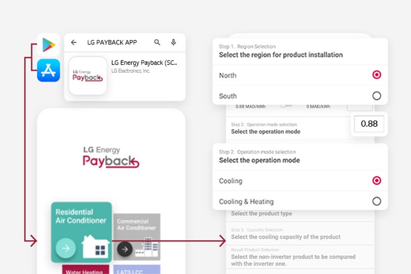Open the LG Energy Payback app listing title
Screen dimensions: 411x274
(x=144, y=63)
